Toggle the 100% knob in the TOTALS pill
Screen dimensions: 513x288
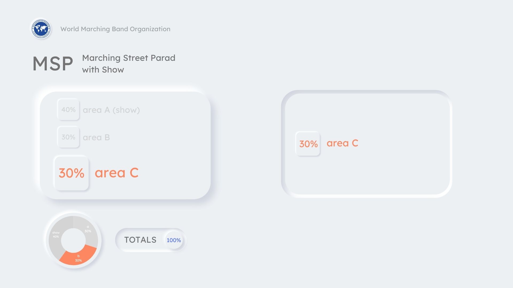pyautogui.click(x=174, y=240)
